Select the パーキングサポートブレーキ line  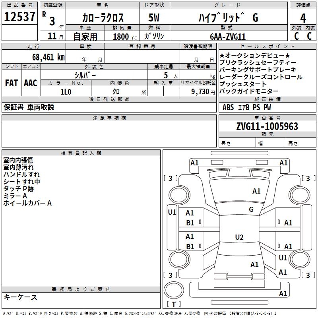click(258, 70)
